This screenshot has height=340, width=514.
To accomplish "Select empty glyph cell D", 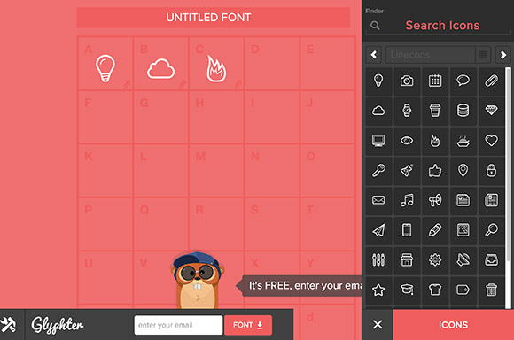I will (272, 63).
